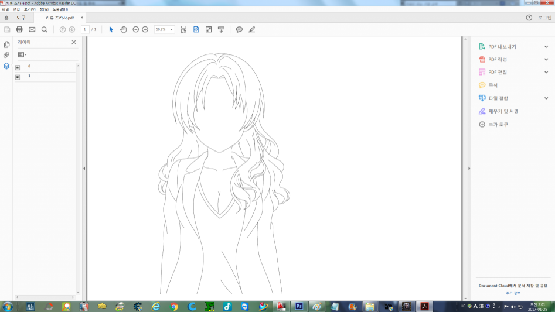Screen dimensions: 555x312
Task: Open Photoshop from the taskbar
Action: tap(299, 306)
